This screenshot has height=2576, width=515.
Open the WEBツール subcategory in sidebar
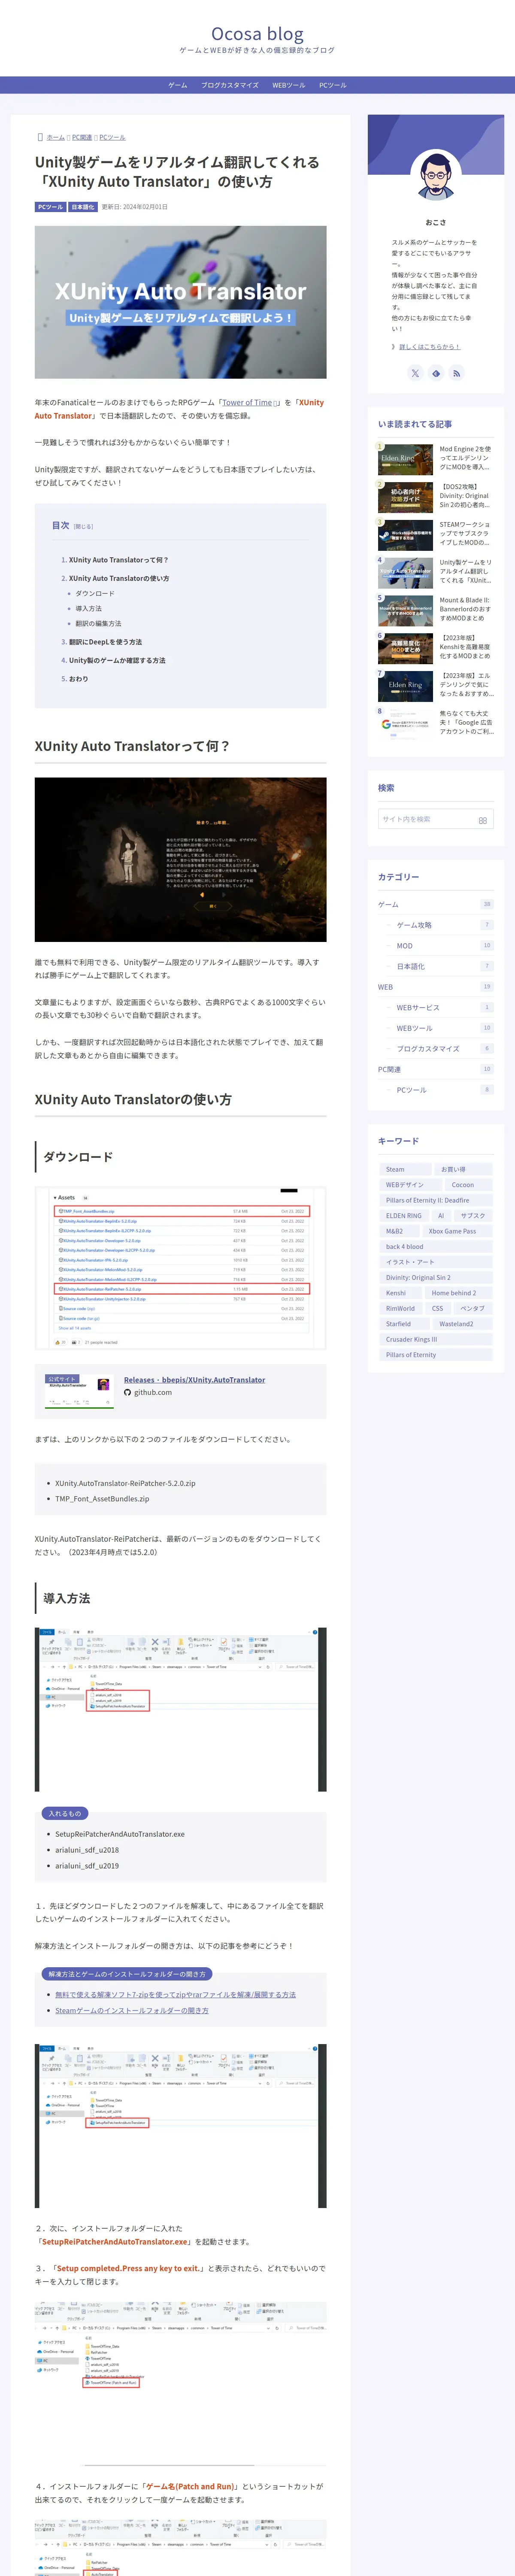tap(440, 1028)
